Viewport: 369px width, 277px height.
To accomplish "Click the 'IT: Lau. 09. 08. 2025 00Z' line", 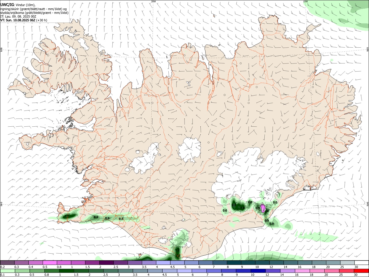I will coord(18,16).
